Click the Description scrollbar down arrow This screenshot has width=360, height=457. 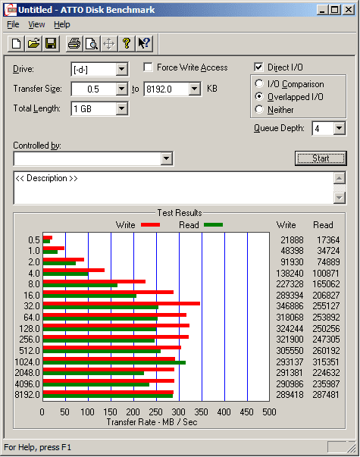[340, 199]
